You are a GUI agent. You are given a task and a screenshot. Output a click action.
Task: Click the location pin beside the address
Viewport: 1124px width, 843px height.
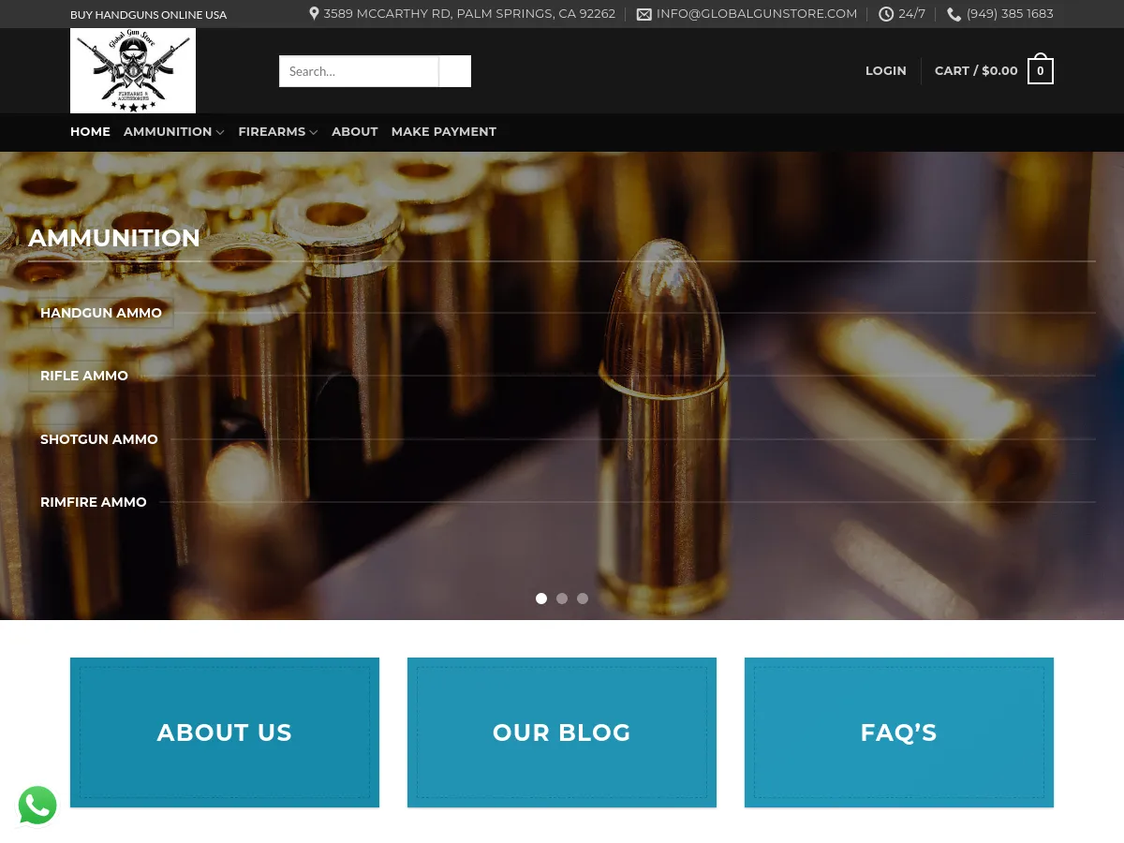[314, 13]
